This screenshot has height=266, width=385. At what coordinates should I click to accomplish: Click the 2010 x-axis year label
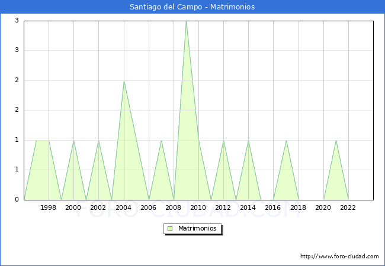[x=198, y=207]
